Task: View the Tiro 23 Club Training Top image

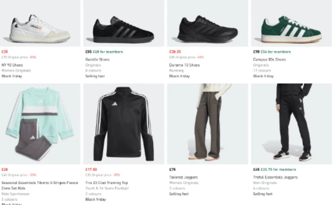Action: coord(123,124)
